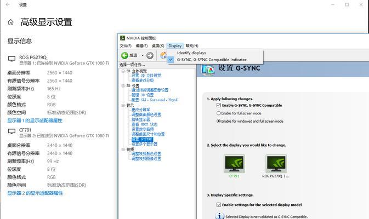Select the highlighted 设置 G-SYNC tree item
369x219 pixels.
(142, 140)
